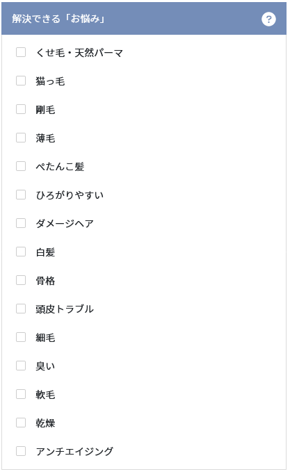This screenshot has height=474, width=290.
Task: Enable the 薄毛 option
Action: (x=21, y=138)
